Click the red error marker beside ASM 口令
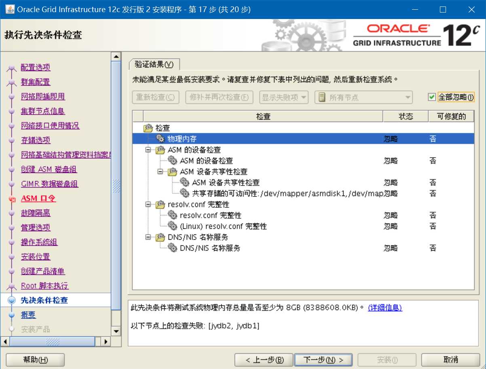 [12, 199]
